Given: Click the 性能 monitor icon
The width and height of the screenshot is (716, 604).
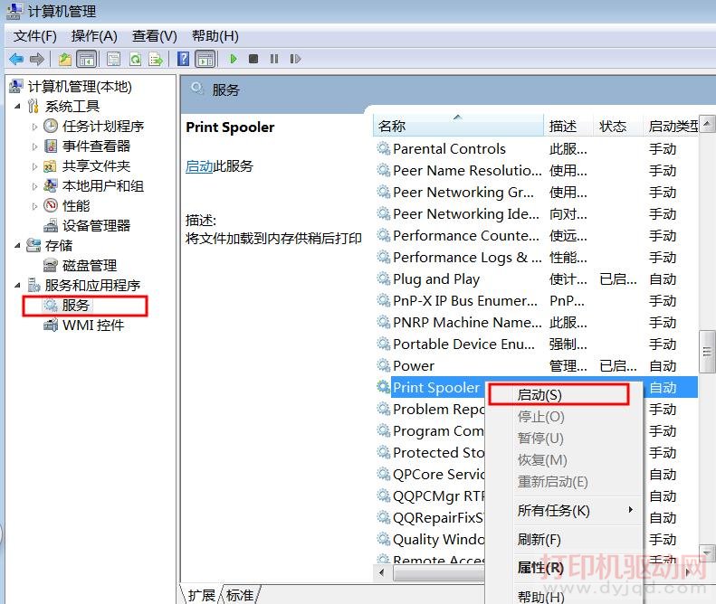Looking at the screenshot, I should (x=50, y=206).
